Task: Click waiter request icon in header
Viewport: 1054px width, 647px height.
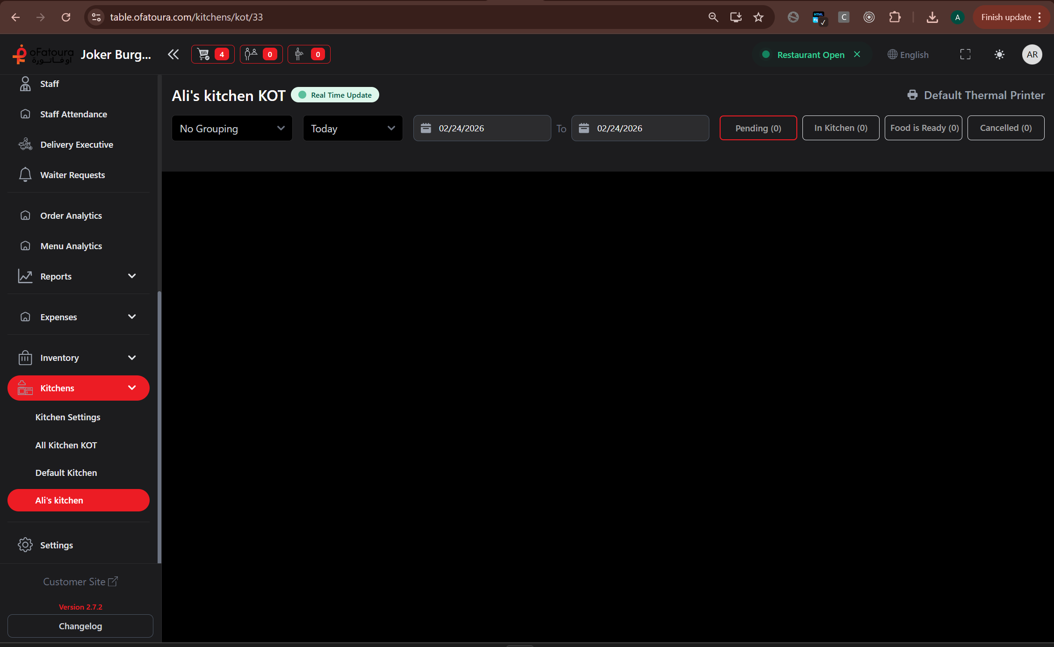Action: click(309, 54)
